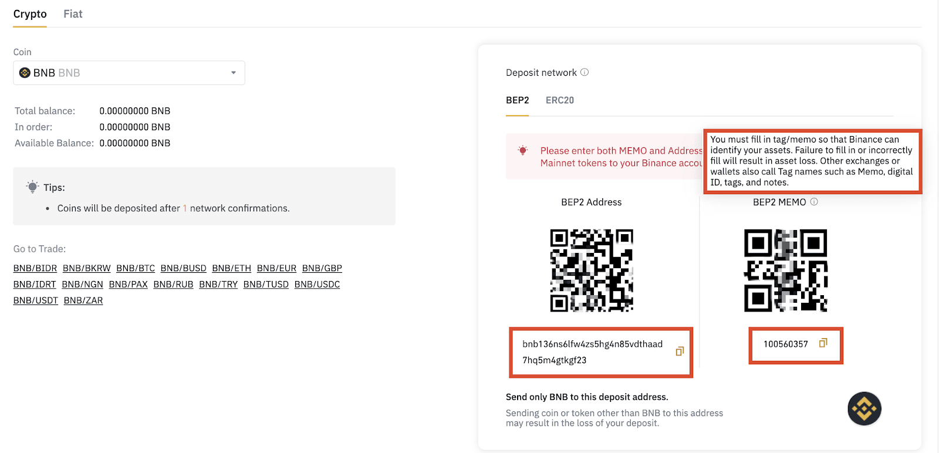This screenshot has width=939, height=453.
Task: Click the red warning bulb icon
Action: click(523, 151)
